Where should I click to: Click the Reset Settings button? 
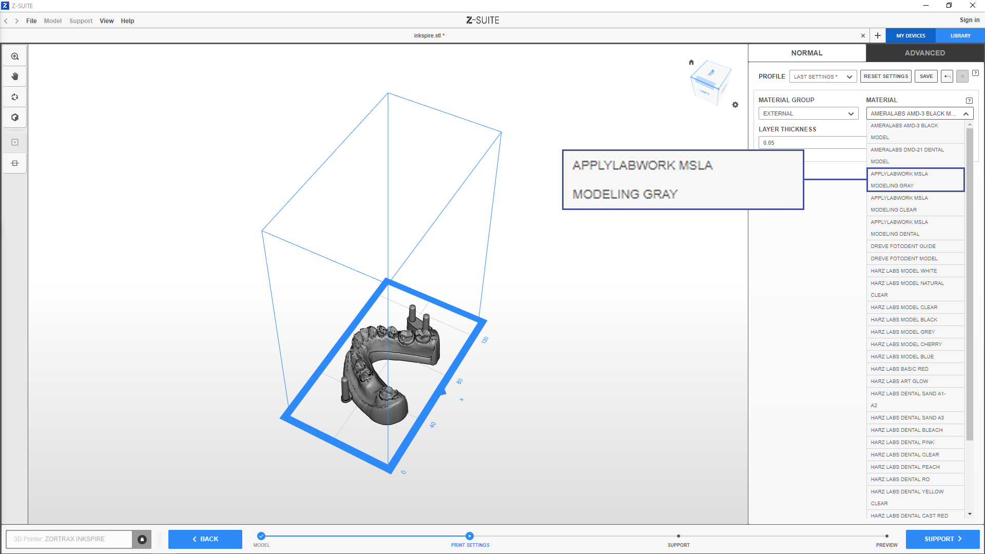[885, 77]
